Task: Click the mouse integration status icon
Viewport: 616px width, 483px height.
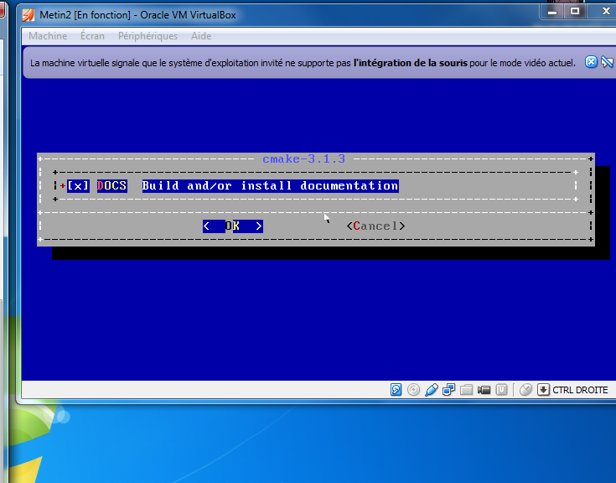Action: pos(525,390)
